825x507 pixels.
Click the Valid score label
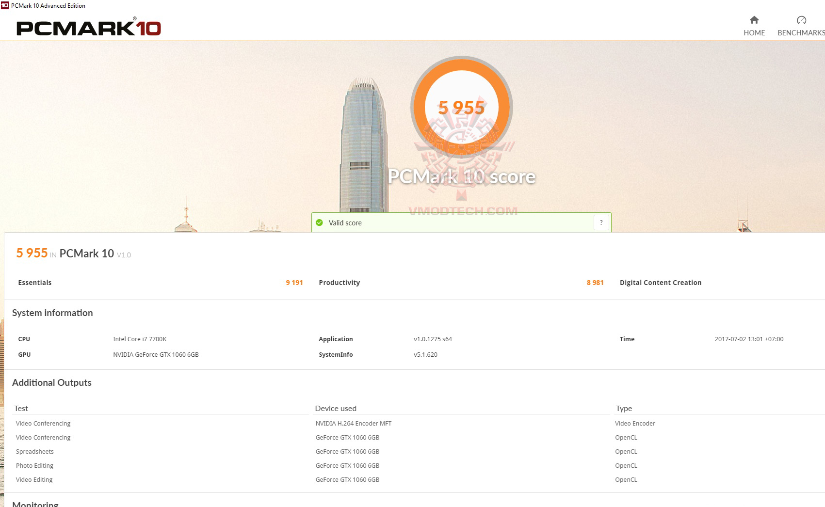pyautogui.click(x=345, y=223)
